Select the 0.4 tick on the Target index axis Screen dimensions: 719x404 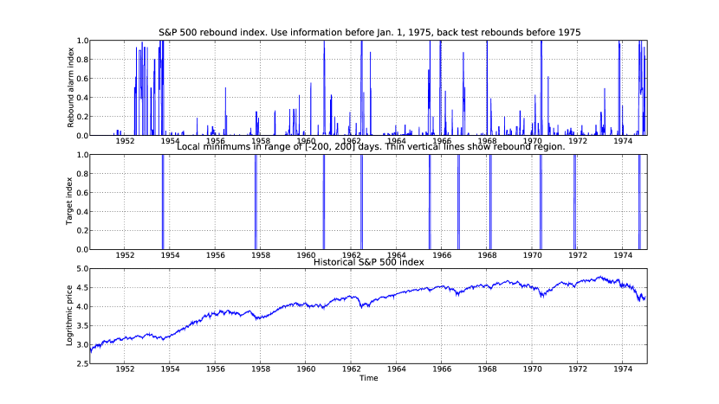click(82, 212)
